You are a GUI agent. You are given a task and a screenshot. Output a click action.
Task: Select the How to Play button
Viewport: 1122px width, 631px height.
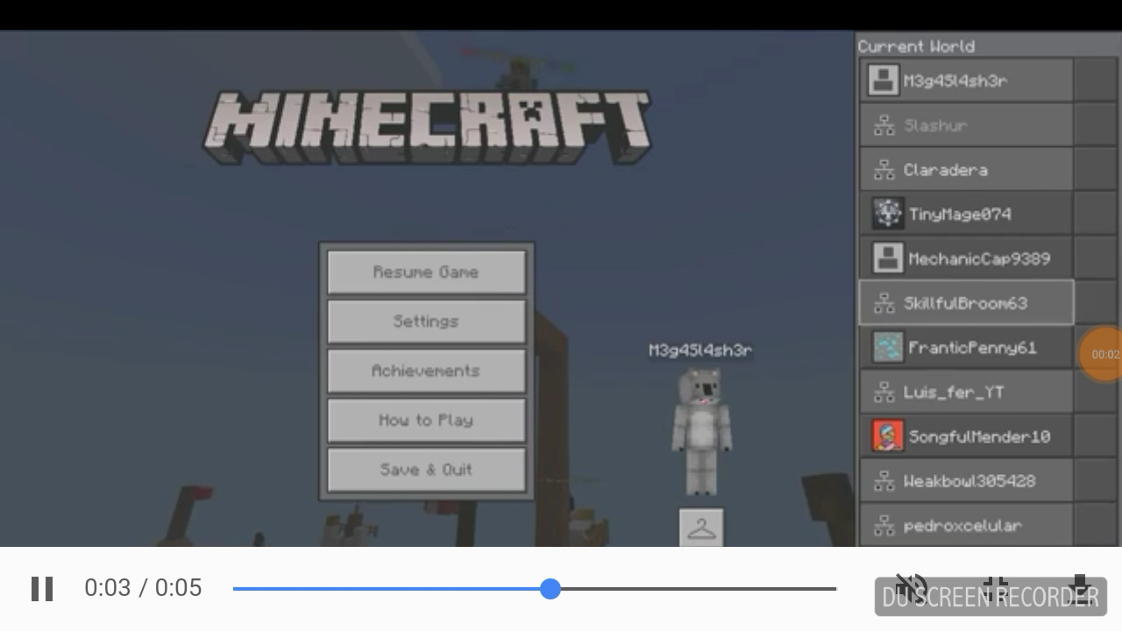click(x=426, y=421)
